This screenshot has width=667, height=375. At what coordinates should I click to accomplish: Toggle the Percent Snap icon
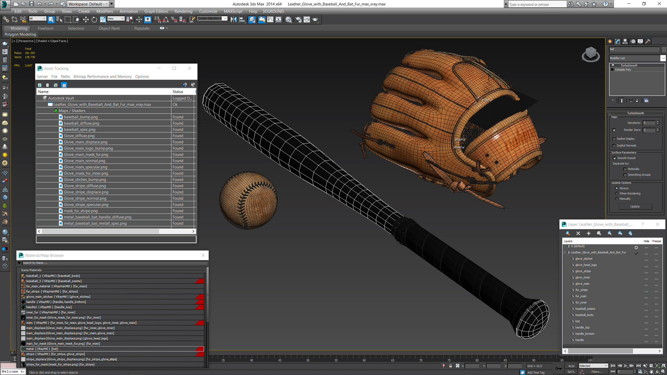coord(174,19)
